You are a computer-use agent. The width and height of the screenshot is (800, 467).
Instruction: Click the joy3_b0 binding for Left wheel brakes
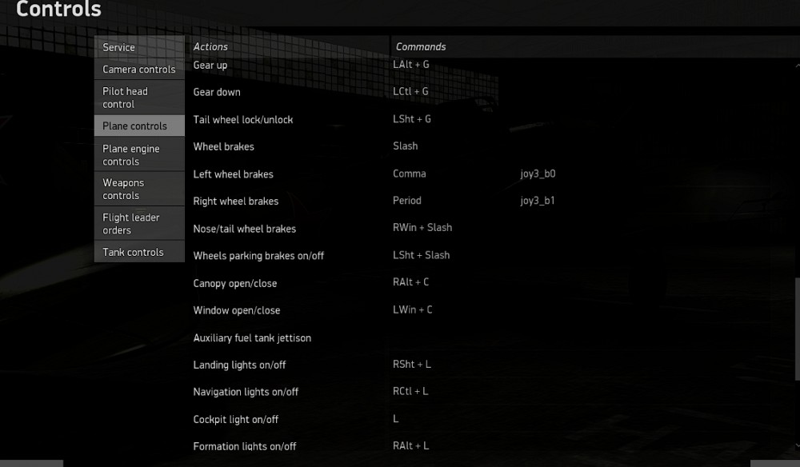coord(537,174)
